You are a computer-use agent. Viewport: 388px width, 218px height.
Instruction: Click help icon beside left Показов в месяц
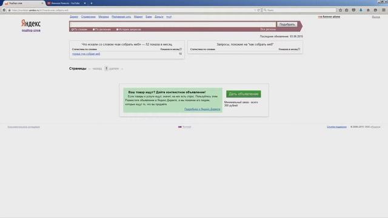click(x=181, y=49)
